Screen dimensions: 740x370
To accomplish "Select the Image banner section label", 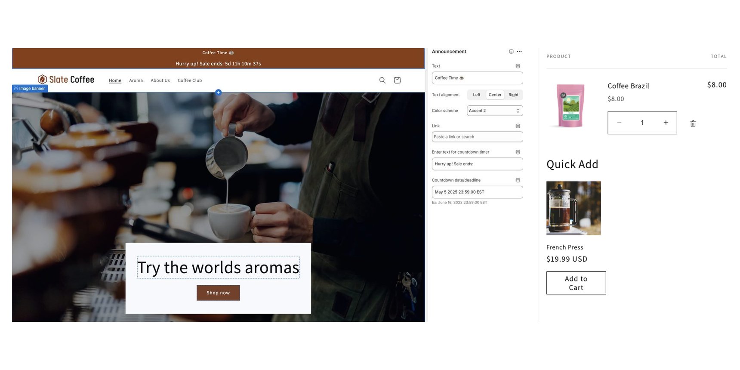I will [x=30, y=89].
